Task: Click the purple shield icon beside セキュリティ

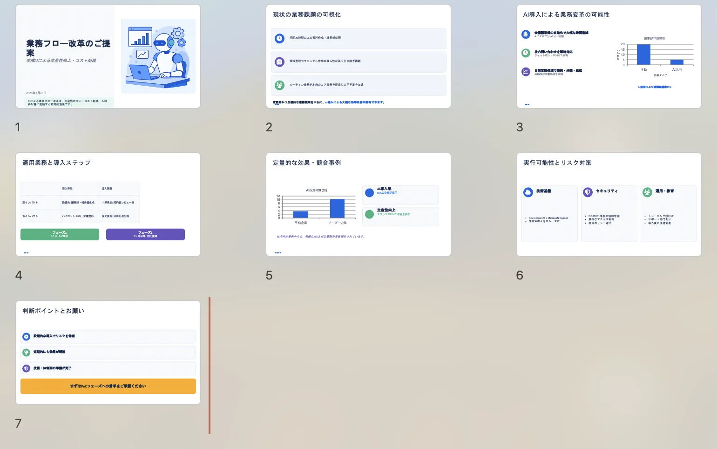Action: 588,192
